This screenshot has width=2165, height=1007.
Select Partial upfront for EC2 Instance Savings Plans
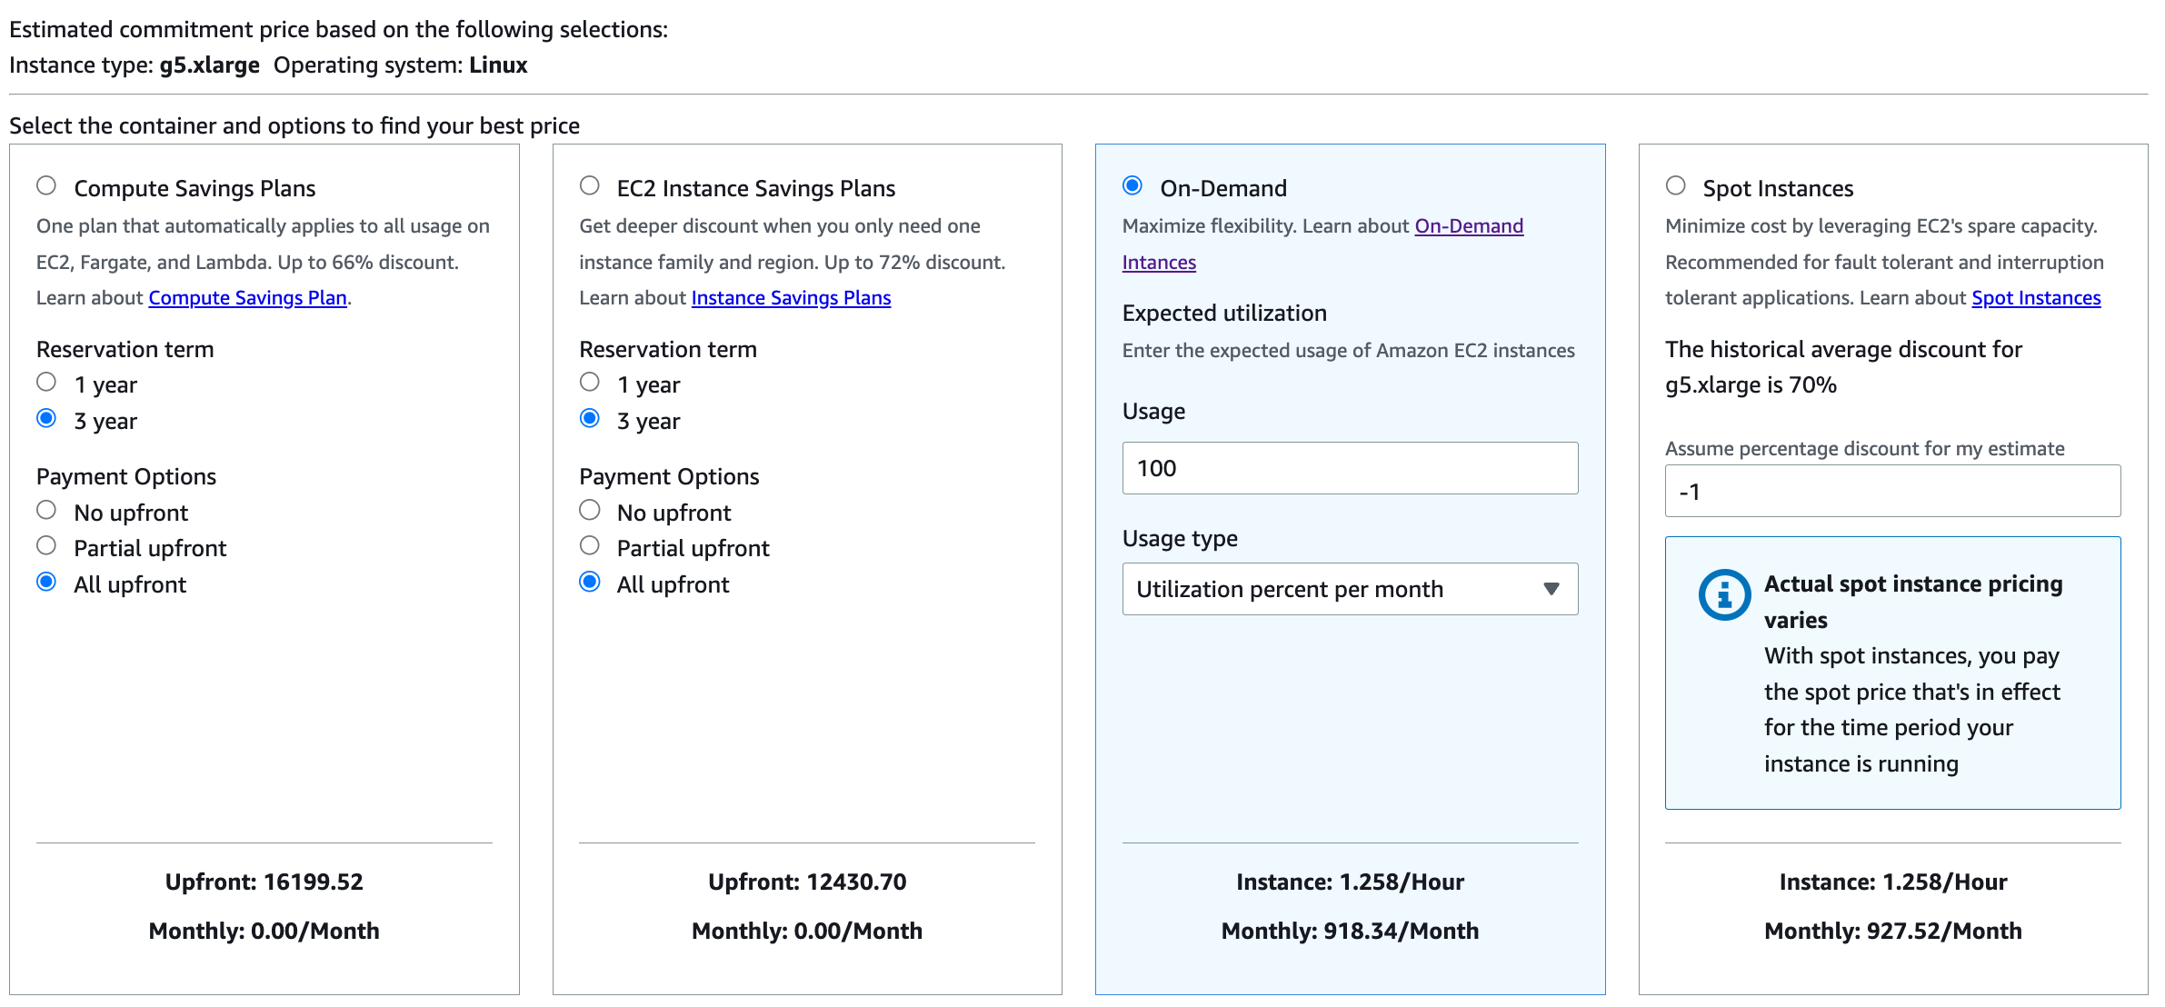pyautogui.click(x=589, y=545)
